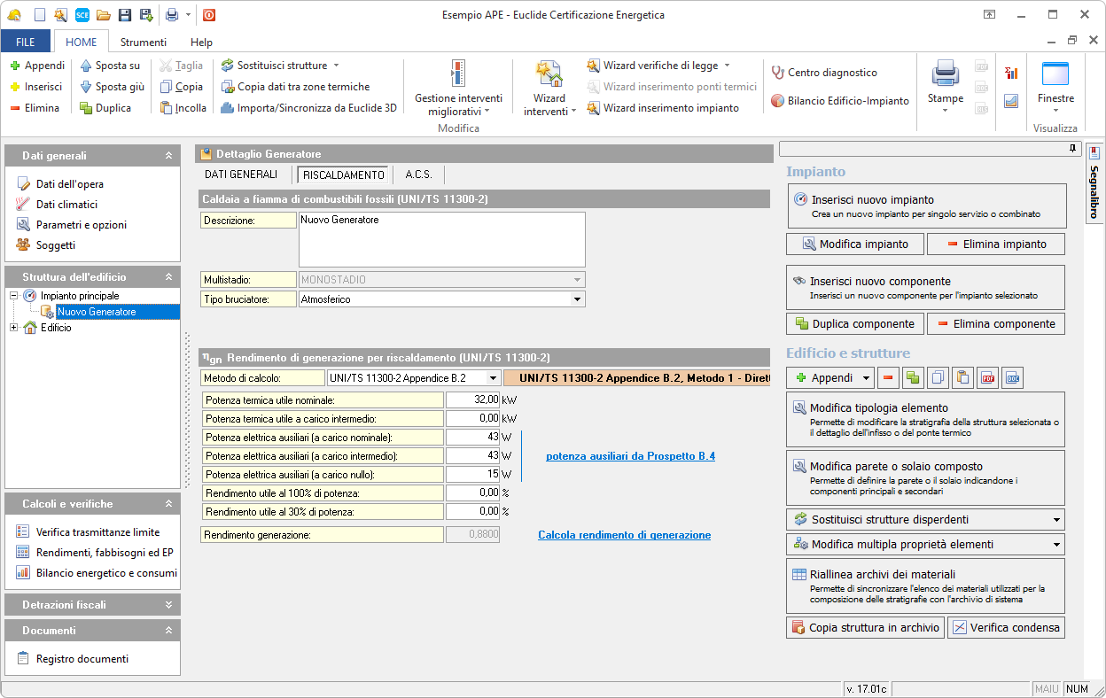Click the Calcola rendimento di generazione link

point(624,535)
